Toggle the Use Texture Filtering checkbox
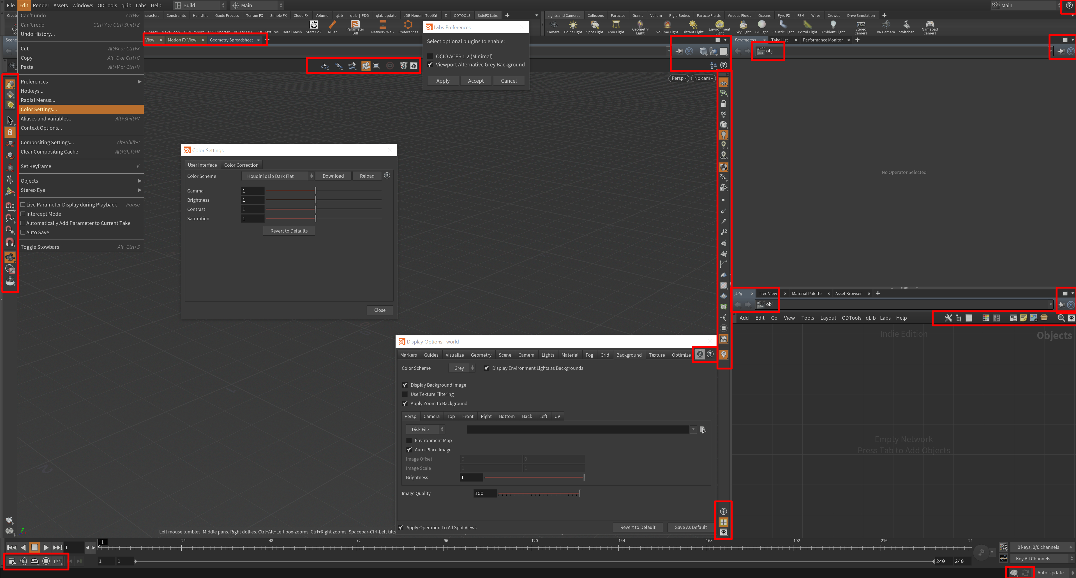Image resolution: width=1076 pixels, height=578 pixels. click(x=405, y=394)
